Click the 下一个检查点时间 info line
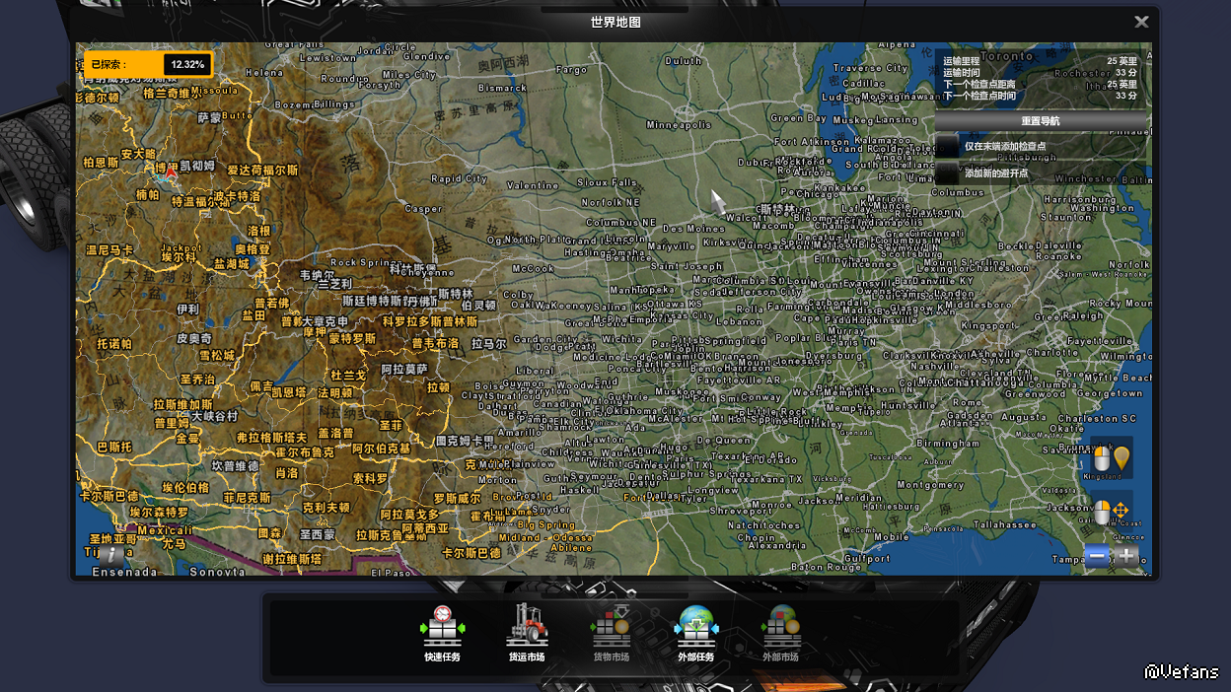Image resolution: width=1231 pixels, height=692 pixels. [x=1040, y=97]
